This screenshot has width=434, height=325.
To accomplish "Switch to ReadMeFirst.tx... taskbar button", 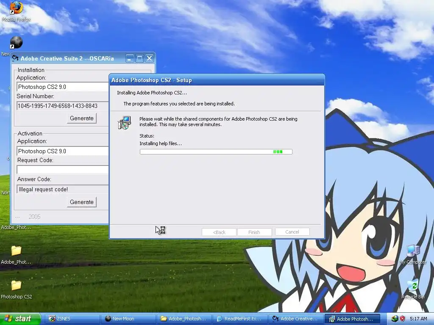I will 240,319.
